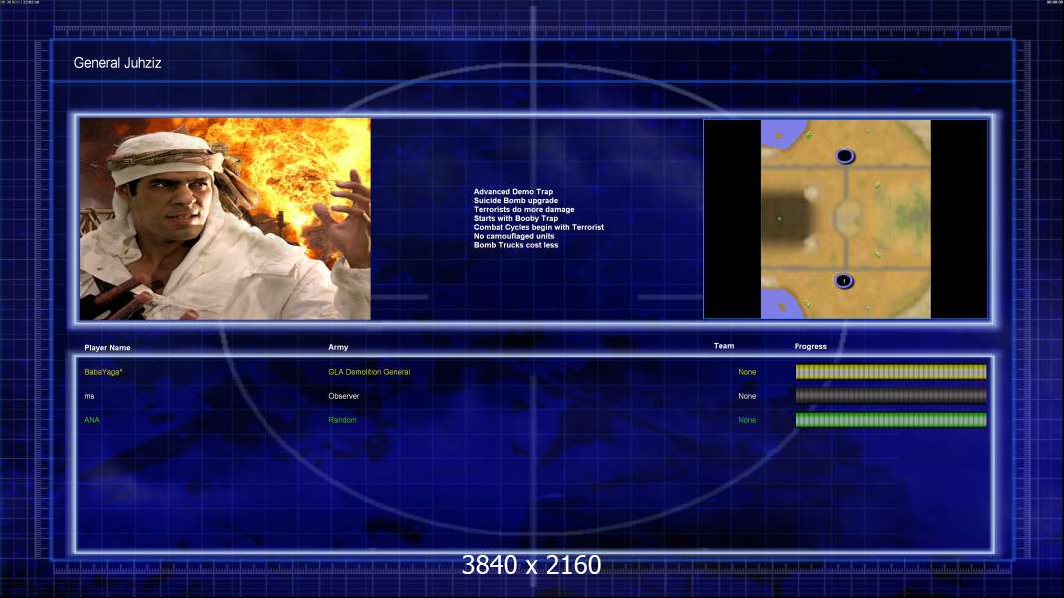Click player name 'BabaYaga*'
The image size is (1064, 598).
(x=103, y=372)
